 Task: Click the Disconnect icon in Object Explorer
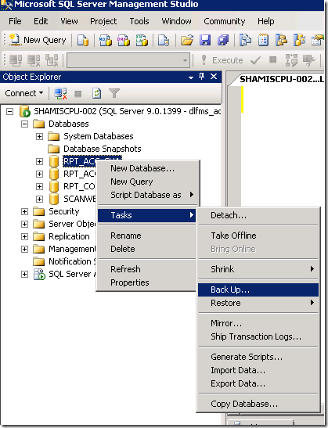tap(60, 93)
